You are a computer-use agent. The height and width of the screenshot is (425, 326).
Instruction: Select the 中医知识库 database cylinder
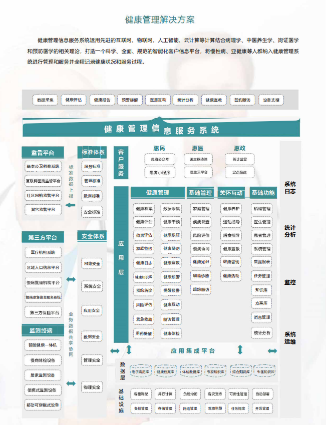[265, 372]
